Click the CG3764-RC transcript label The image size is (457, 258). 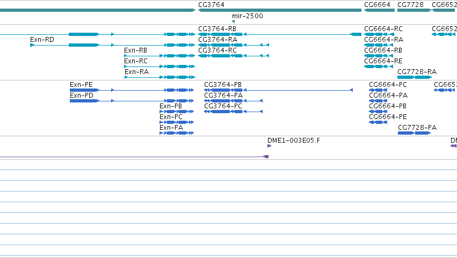217,50
